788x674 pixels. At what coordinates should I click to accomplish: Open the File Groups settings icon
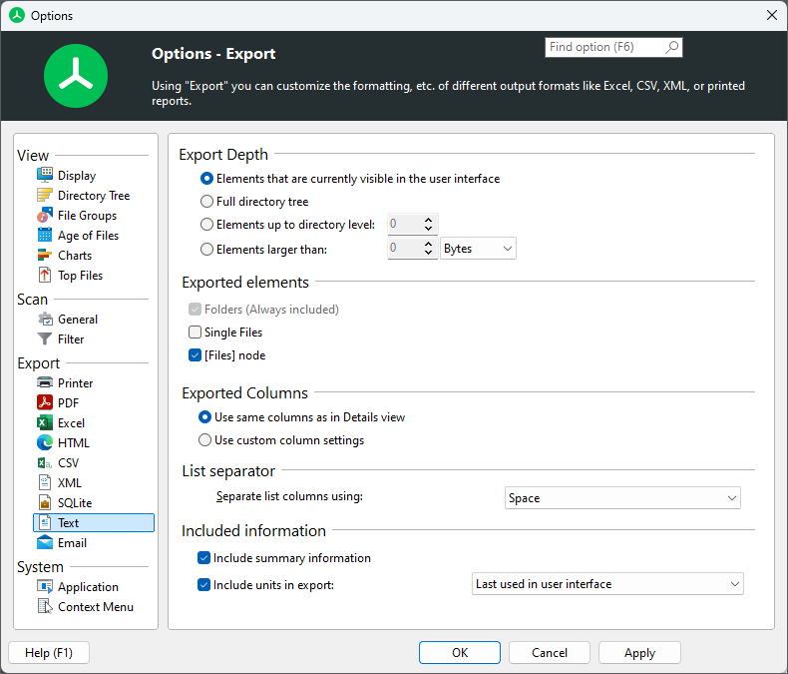(x=45, y=216)
